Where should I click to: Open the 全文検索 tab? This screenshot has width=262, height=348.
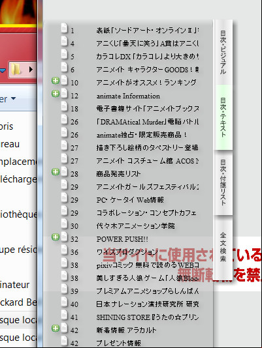(223, 247)
